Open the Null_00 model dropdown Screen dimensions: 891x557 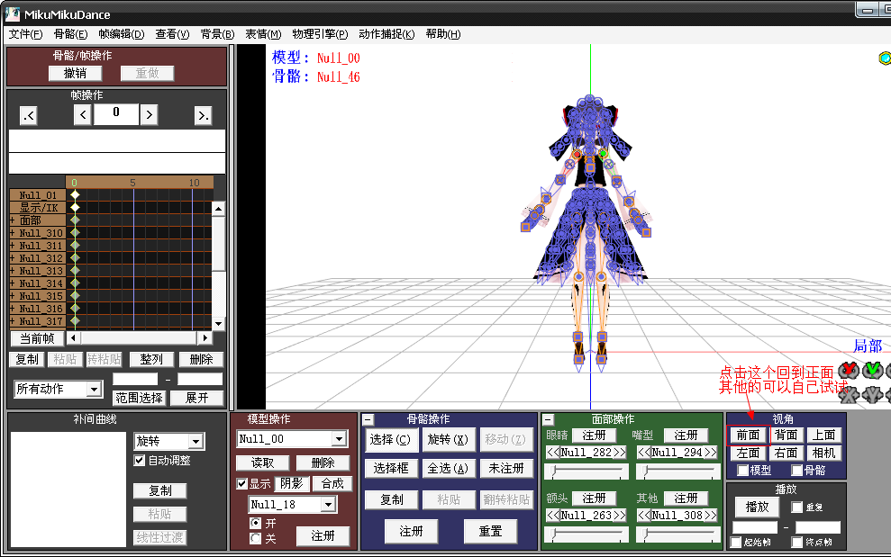click(x=340, y=439)
